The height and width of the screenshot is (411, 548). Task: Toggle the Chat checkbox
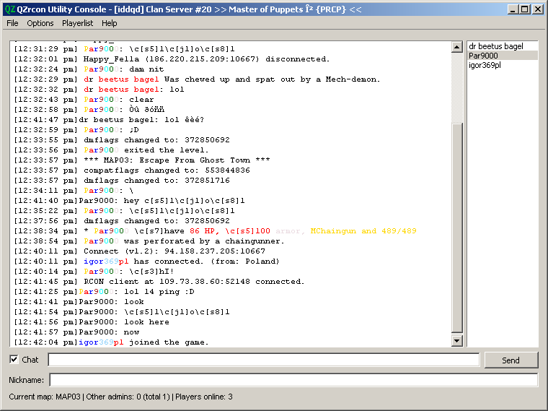tap(14, 360)
